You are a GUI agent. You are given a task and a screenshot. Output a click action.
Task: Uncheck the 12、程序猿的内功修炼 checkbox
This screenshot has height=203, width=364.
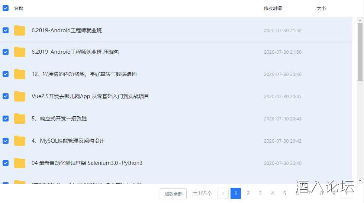coord(6,74)
